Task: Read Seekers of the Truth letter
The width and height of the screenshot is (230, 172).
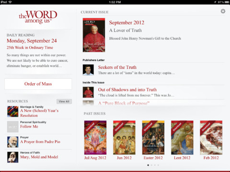Action: click(117, 67)
